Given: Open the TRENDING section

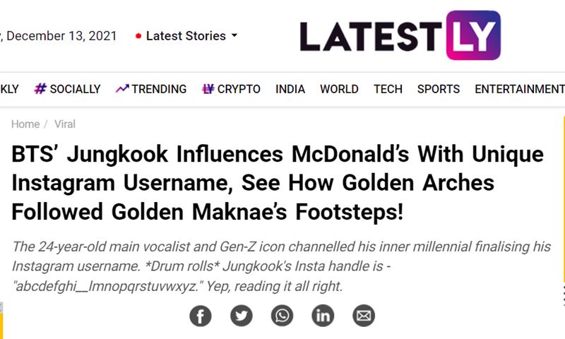Looking at the screenshot, I should pyautogui.click(x=159, y=89).
